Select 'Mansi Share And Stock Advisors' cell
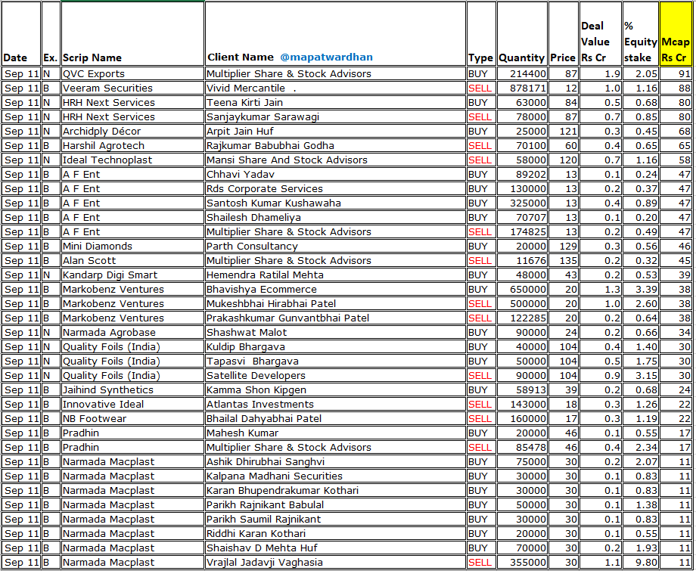696x571 pixels. tap(335, 160)
